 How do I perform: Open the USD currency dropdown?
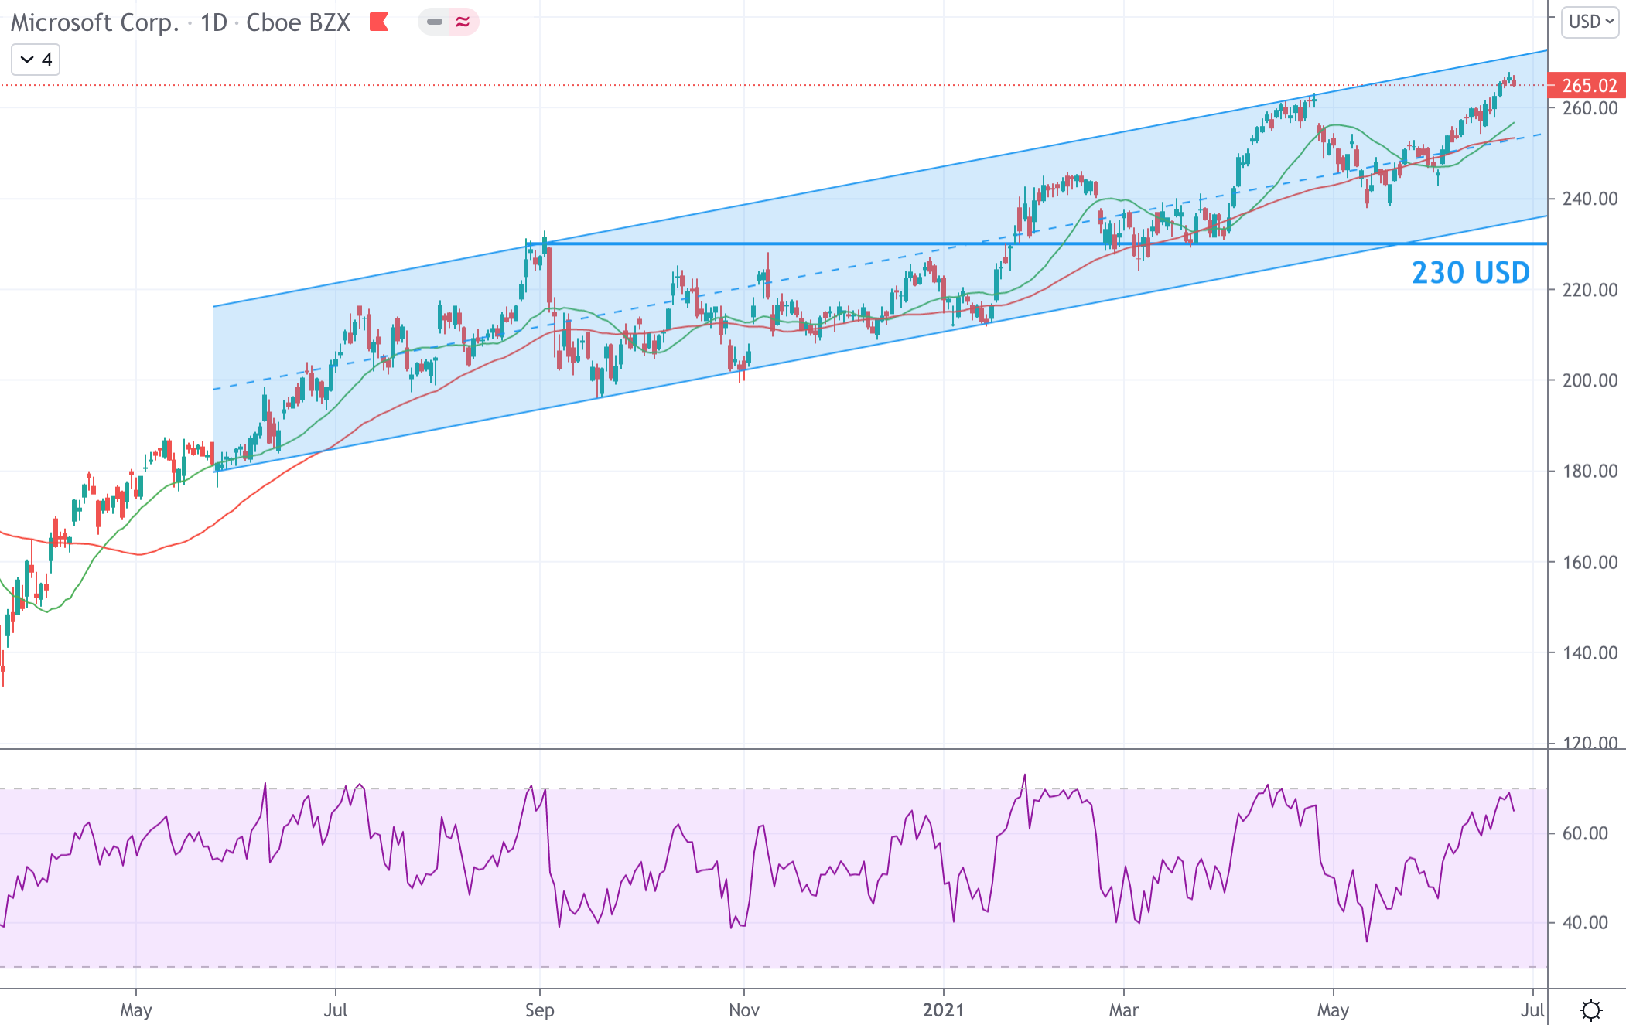click(x=1590, y=22)
